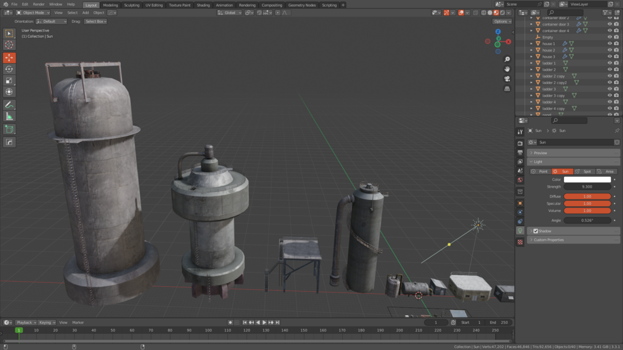Click the zoom view magnifier icon
This screenshot has width=623, height=350.
pyautogui.click(x=507, y=59)
